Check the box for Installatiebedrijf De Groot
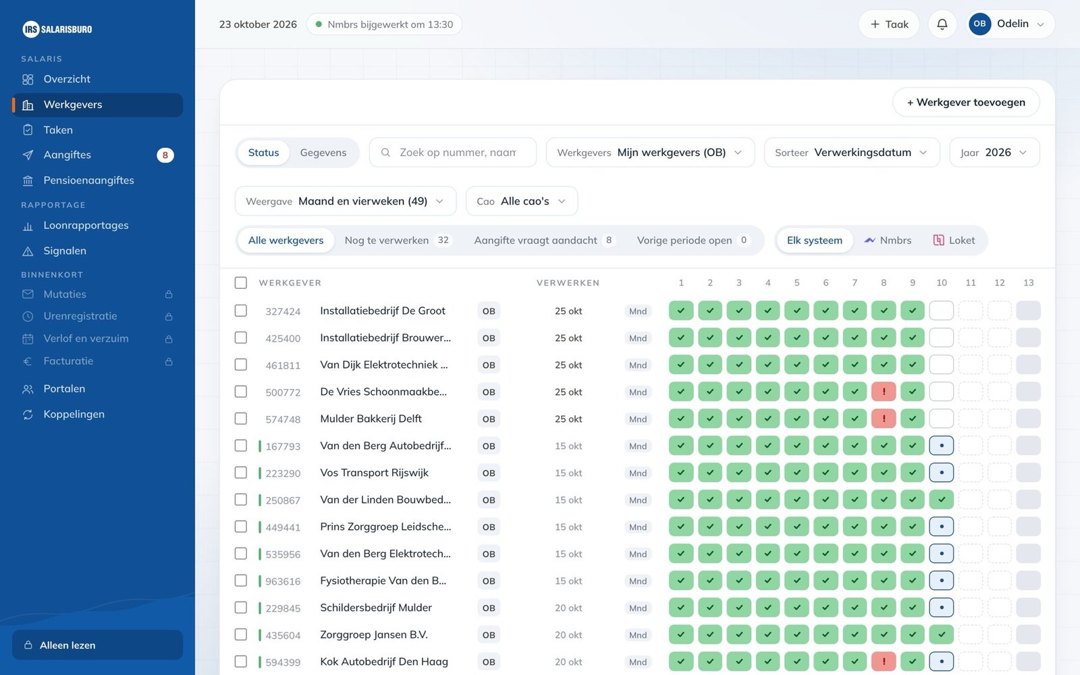 coord(241,310)
